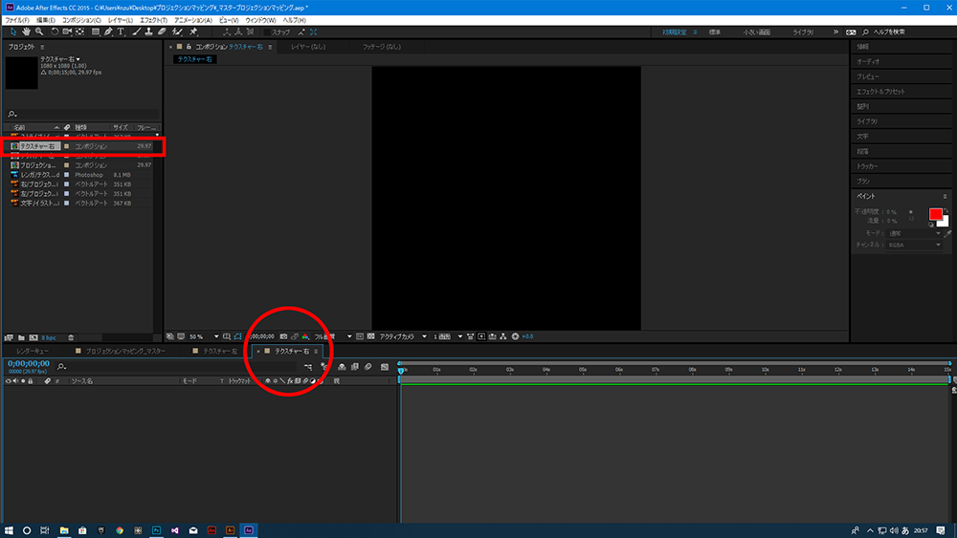The width and height of the screenshot is (957, 538).
Task: Select the Unified Camera tool
Action: (67, 32)
